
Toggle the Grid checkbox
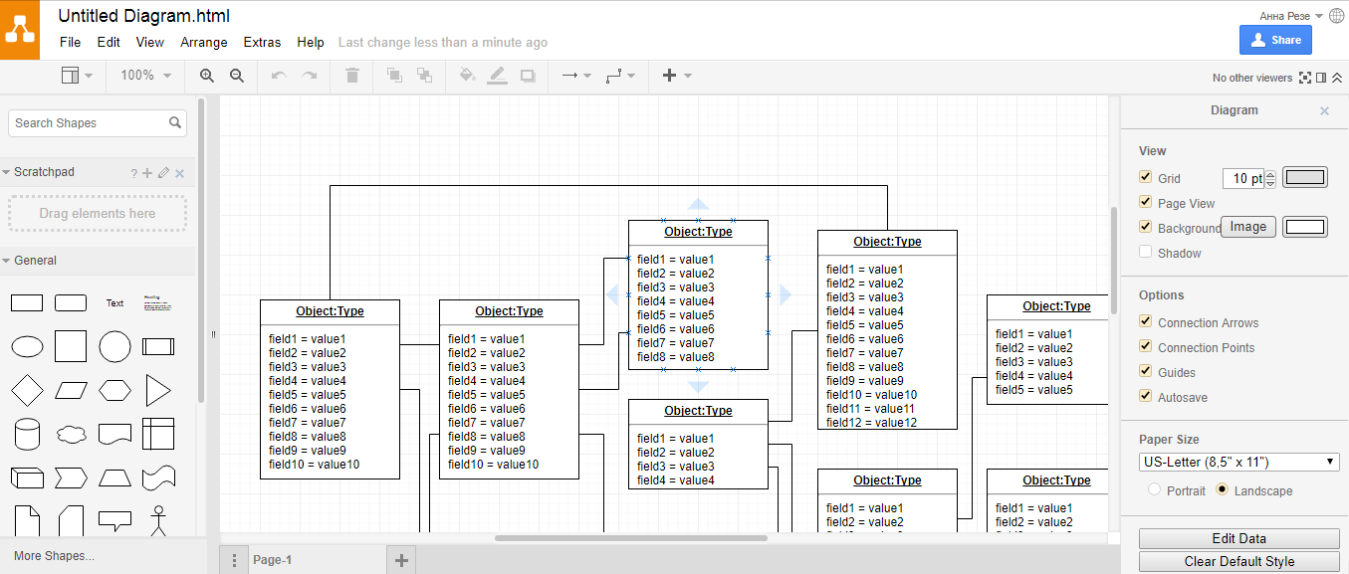click(1146, 178)
